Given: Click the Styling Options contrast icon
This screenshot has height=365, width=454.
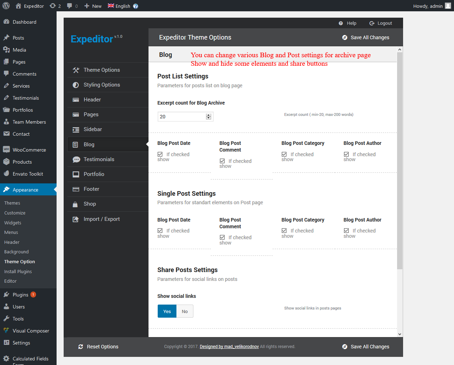Looking at the screenshot, I should pos(76,85).
